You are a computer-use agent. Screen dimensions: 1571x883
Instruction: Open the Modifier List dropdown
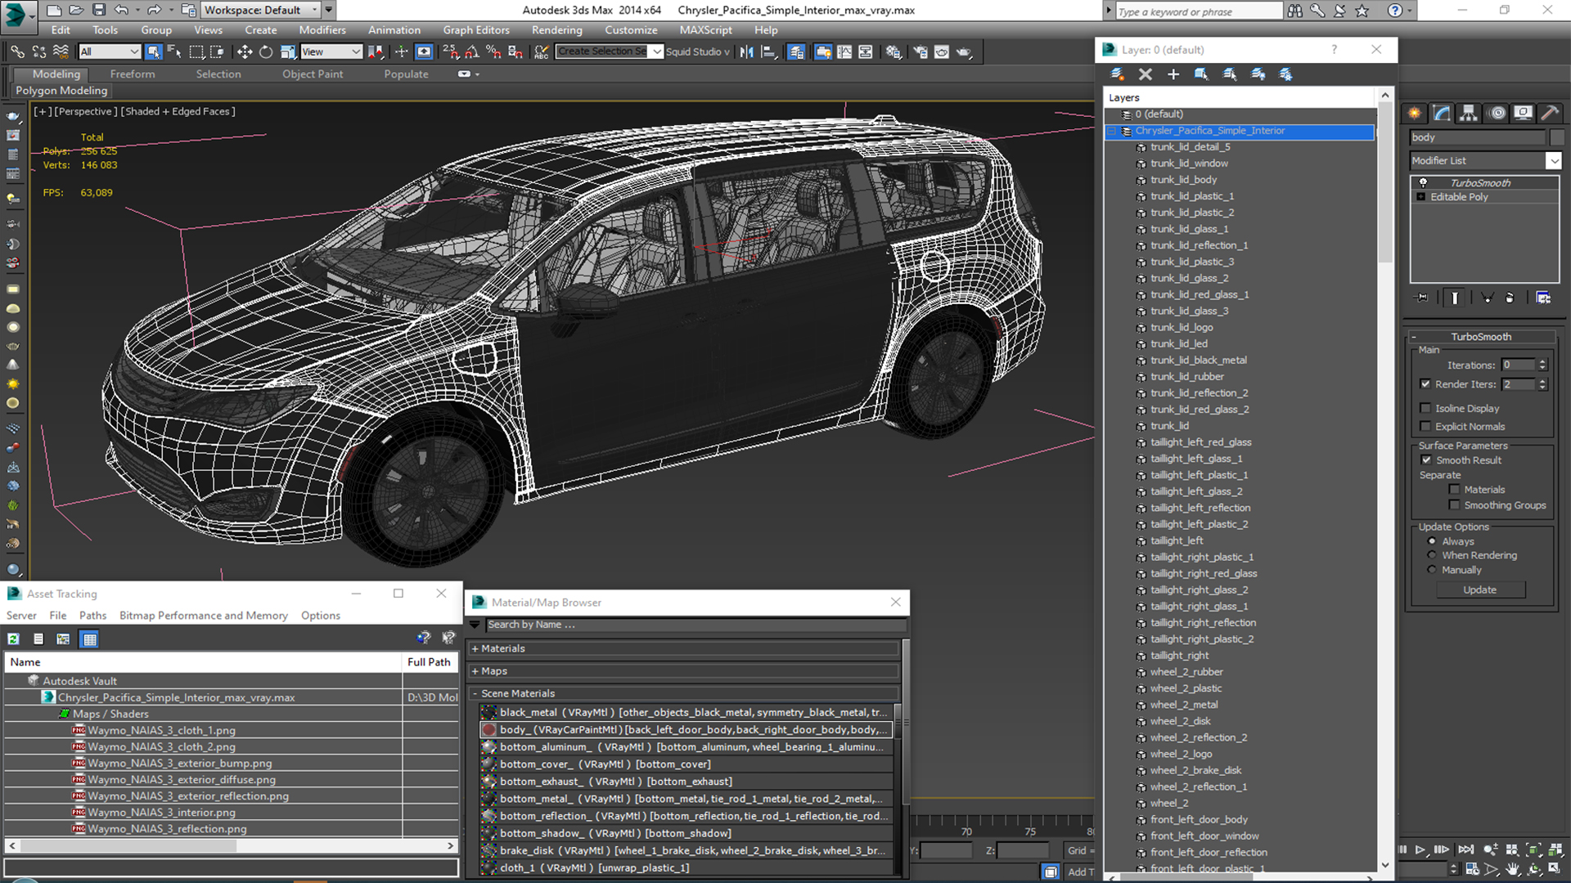click(x=1554, y=161)
